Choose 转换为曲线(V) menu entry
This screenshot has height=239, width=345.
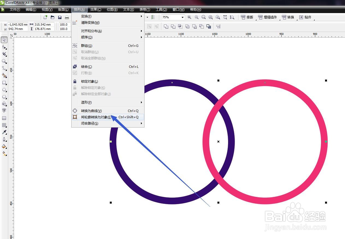tap(108, 111)
